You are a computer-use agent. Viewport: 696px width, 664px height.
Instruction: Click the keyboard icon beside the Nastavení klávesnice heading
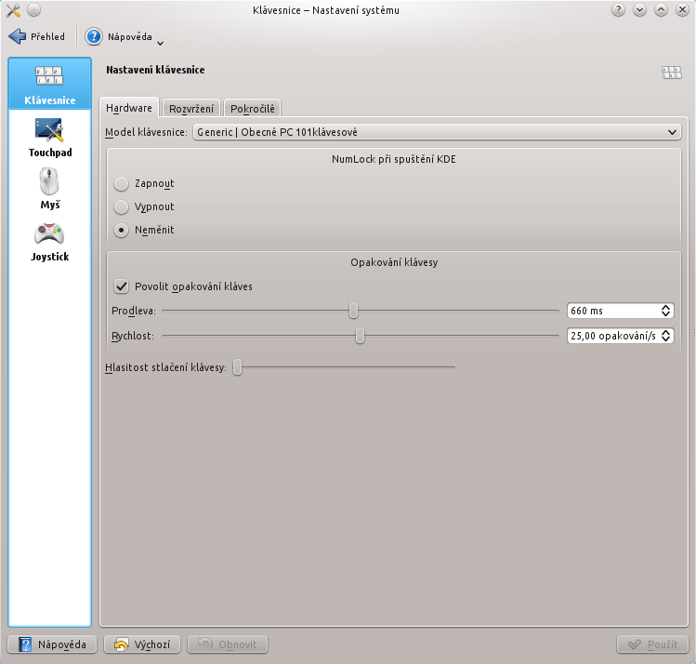(672, 73)
